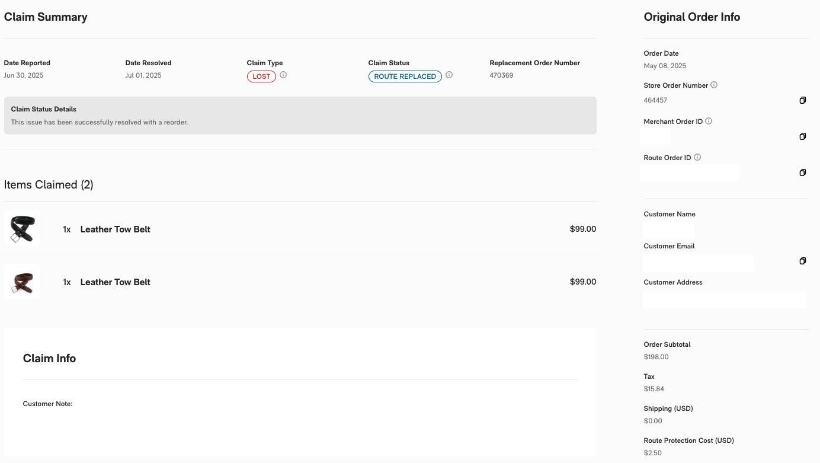Click info icon beside Merchant Order ID
The image size is (820, 463).
pyautogui.click(x=709, y=121)
